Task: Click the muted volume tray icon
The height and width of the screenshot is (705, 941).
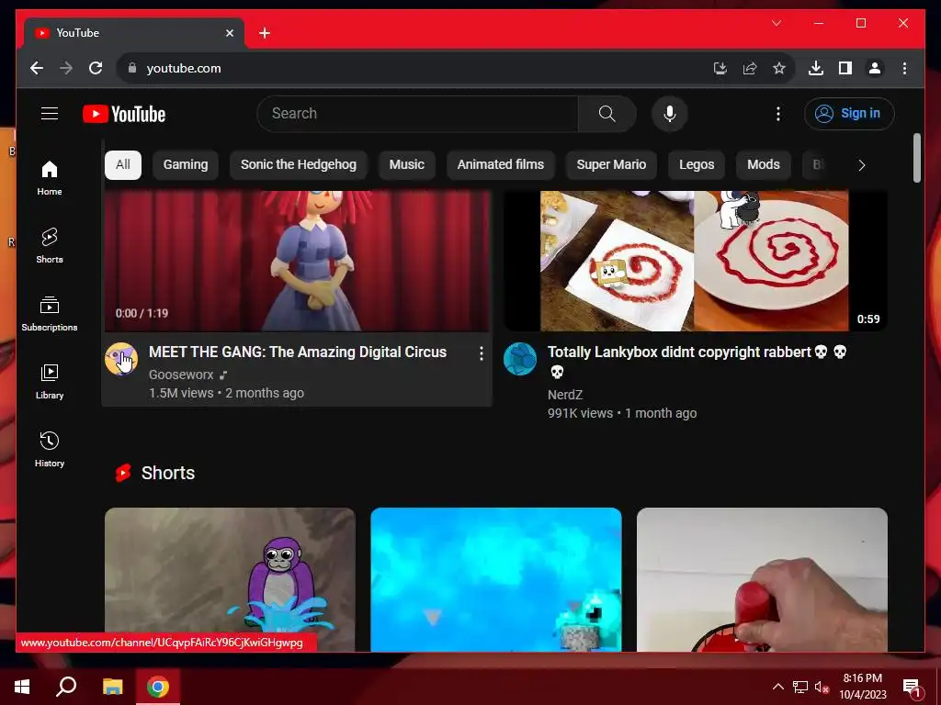Action: (822, 687)
